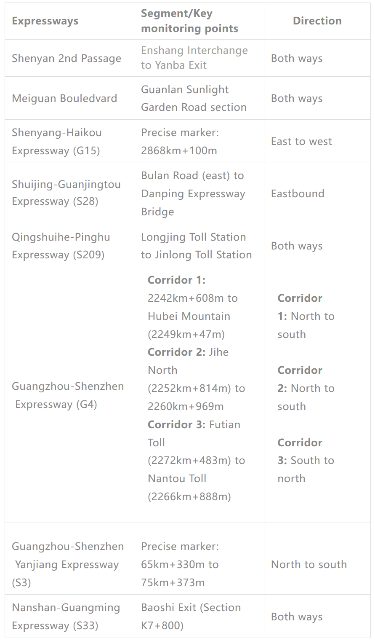Click Longjing Toll Station to Jinlong cell
This screenshot has width=375, height=641.
pyautogui.click(x=196, y=246)
